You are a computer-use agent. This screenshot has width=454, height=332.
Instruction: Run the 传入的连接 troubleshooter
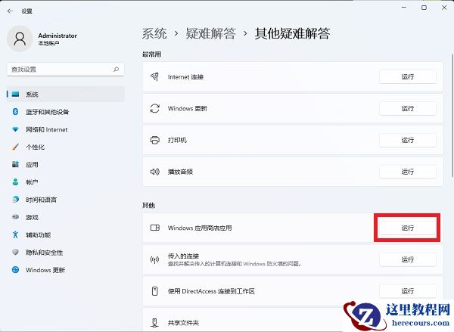coord(407,259)
